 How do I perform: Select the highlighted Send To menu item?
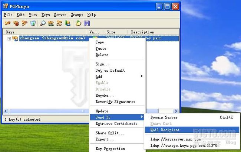coord(118,117)
